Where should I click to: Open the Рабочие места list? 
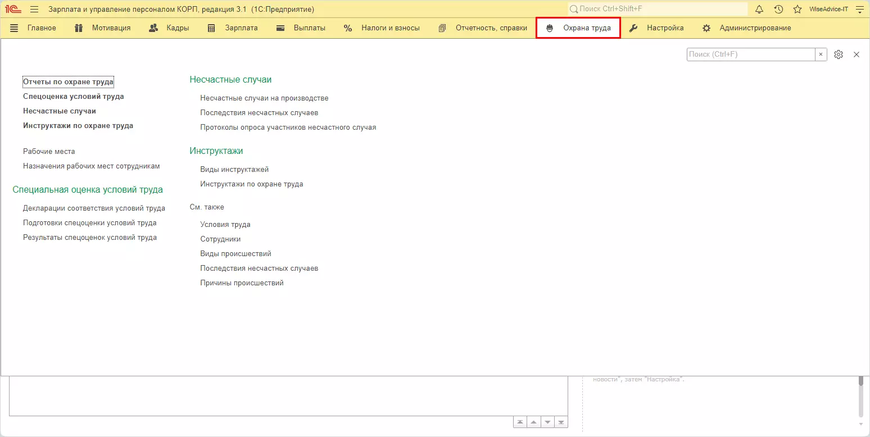(49, 152)
